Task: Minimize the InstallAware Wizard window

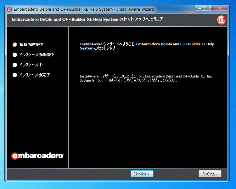Action: (x=200, y=8)
